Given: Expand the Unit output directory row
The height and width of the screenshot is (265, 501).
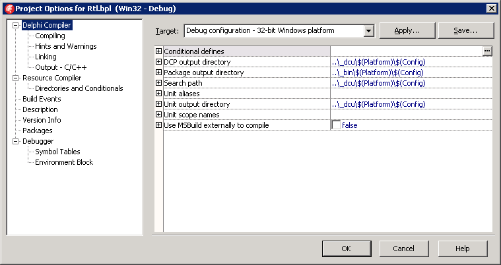Looking at the screenshot, I should [x=158, y=103].
